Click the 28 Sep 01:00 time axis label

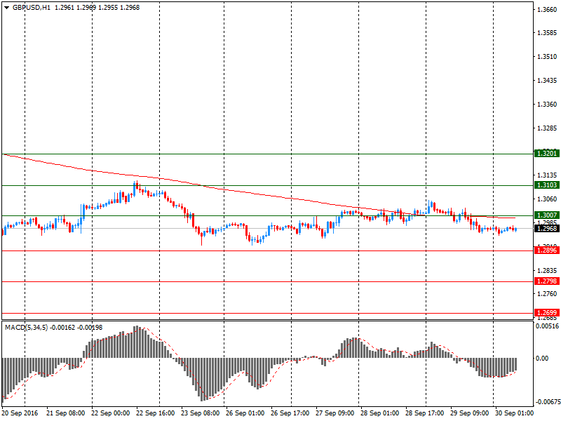[380, 413]
